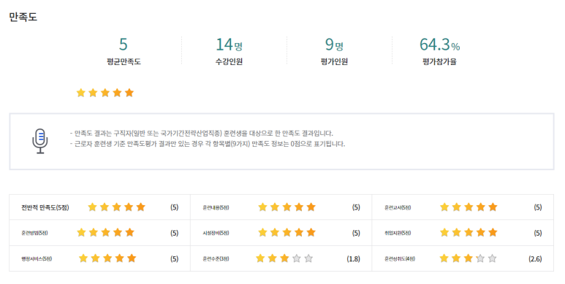The image size is (565, 284).
Task: Click the third star in 훈련내용 row
Action: pos(287,207)
